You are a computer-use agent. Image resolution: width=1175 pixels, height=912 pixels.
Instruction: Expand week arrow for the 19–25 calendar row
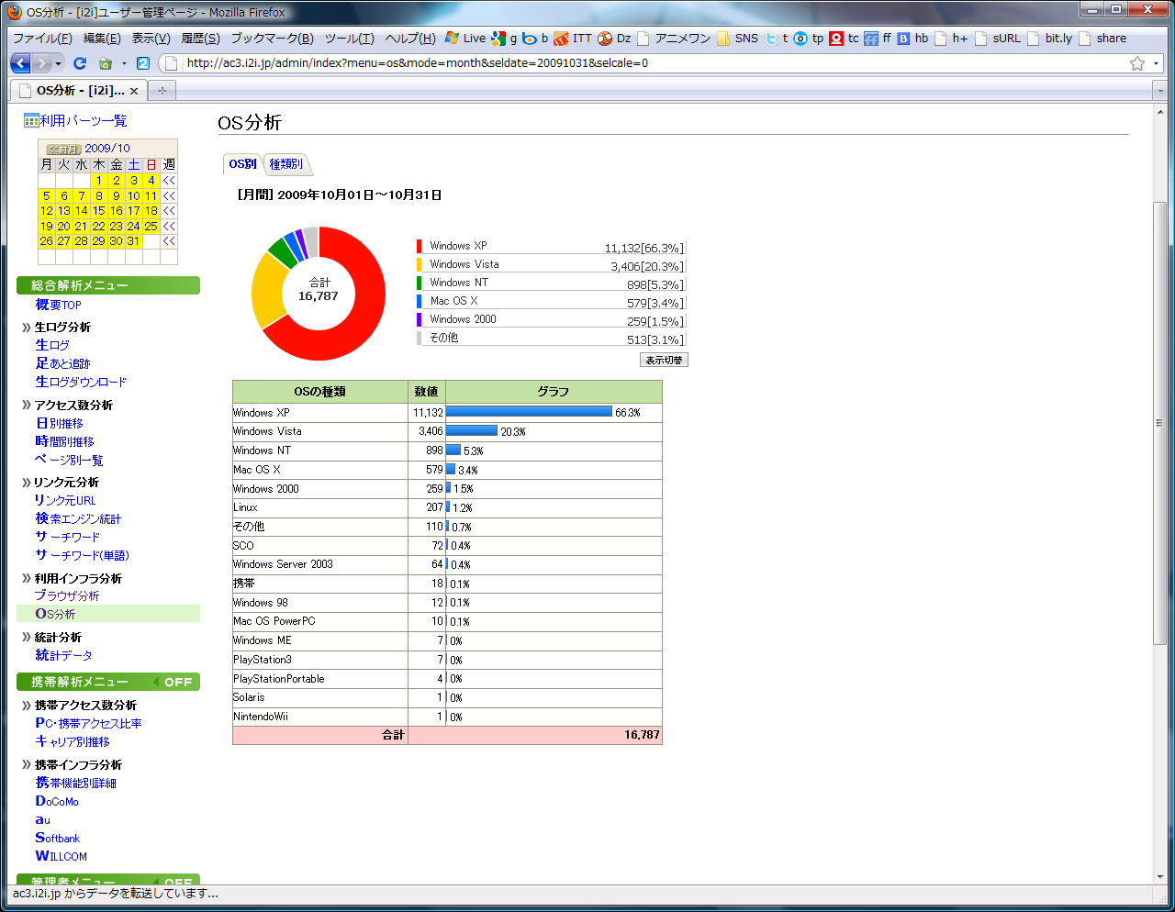[169, 226]
